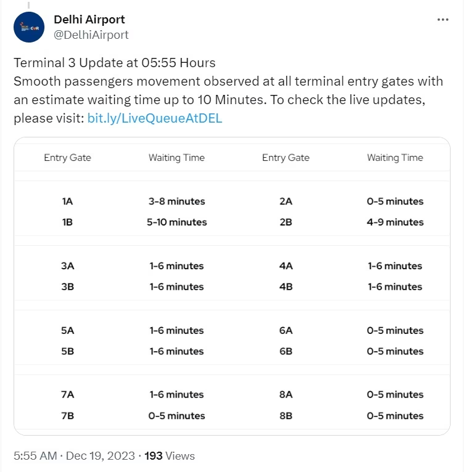Open the @DelhiAirport handle link
466x472 pixels.
pos(91,35)
